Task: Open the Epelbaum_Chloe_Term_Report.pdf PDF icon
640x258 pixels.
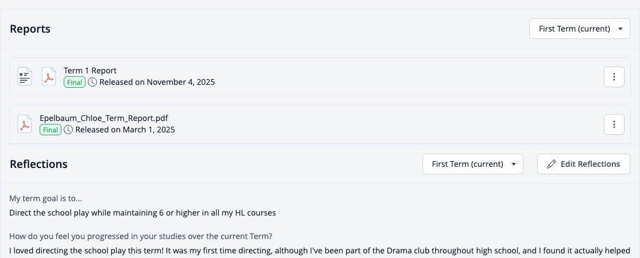Action: (25, 124)
